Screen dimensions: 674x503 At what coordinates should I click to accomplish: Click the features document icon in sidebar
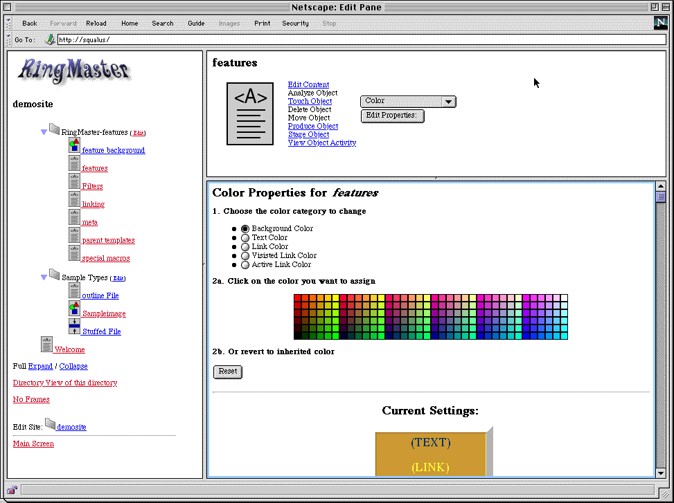(x=74, y=163)
